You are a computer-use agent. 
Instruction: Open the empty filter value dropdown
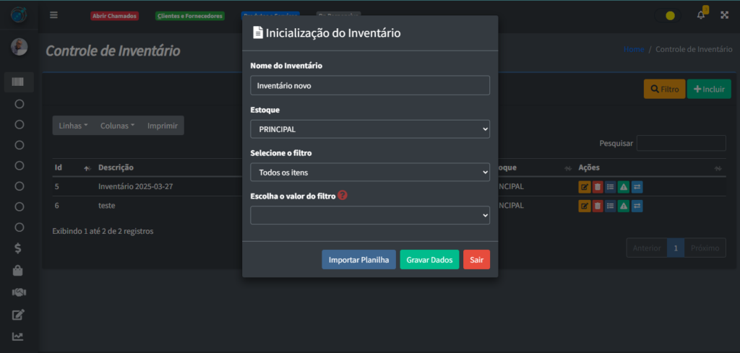pyautogui.click(x=370, y=215)
